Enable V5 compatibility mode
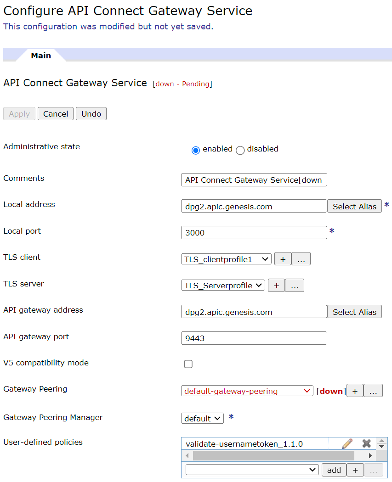This screenshot has width=392, height=482. tap(188, 364)
